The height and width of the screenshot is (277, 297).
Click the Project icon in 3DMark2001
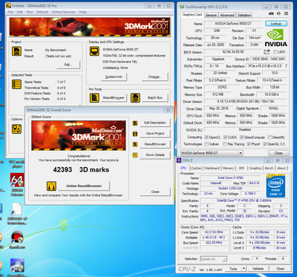tap(16, 51)
